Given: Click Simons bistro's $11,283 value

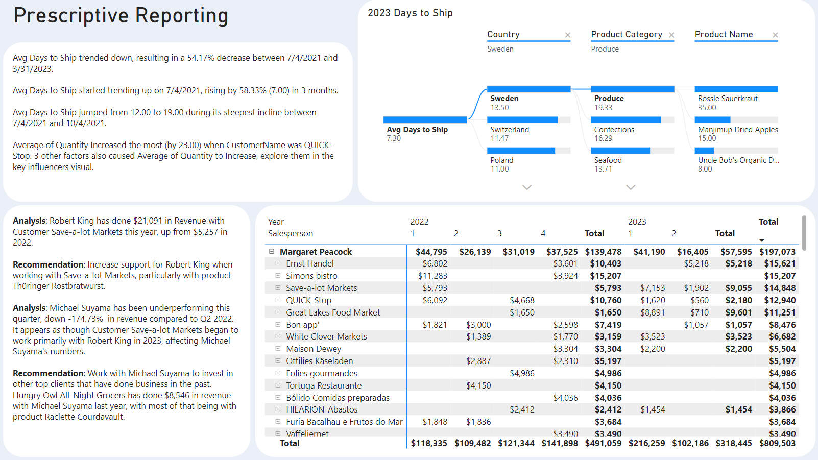Looking at the screenshot, I should [x=432, y=276].
